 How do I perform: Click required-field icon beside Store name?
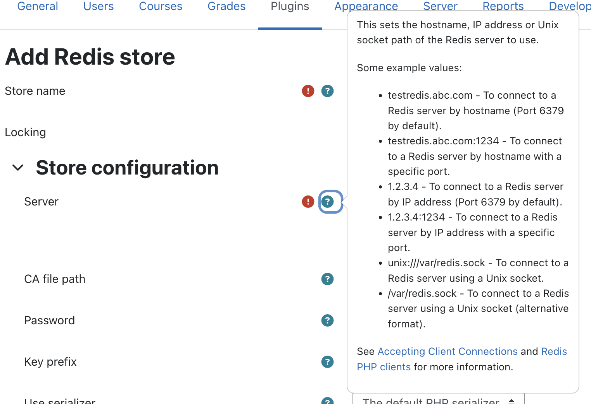[308, 91]
